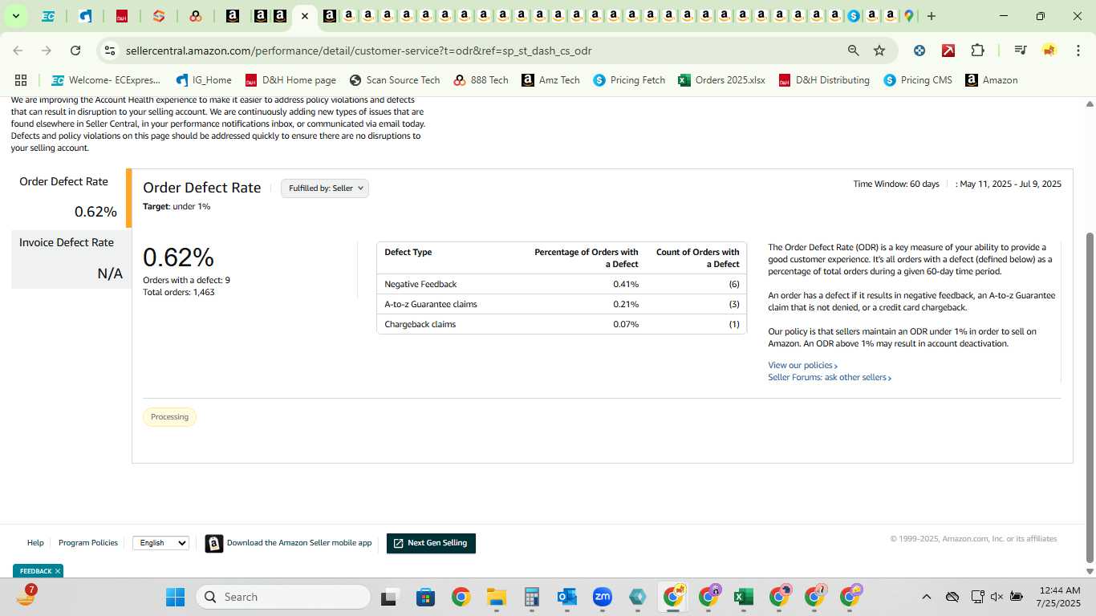Open the taskbar clock and date
This screenshot has height=616, width=1096.
tap(1058, 597)
